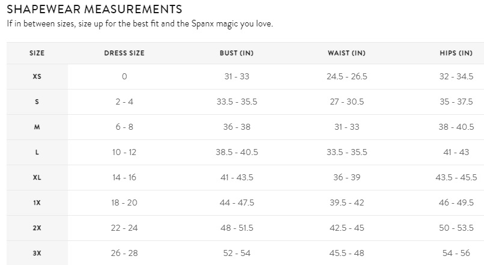Click waist value 45.5 - 48

(x=347, y=253)
